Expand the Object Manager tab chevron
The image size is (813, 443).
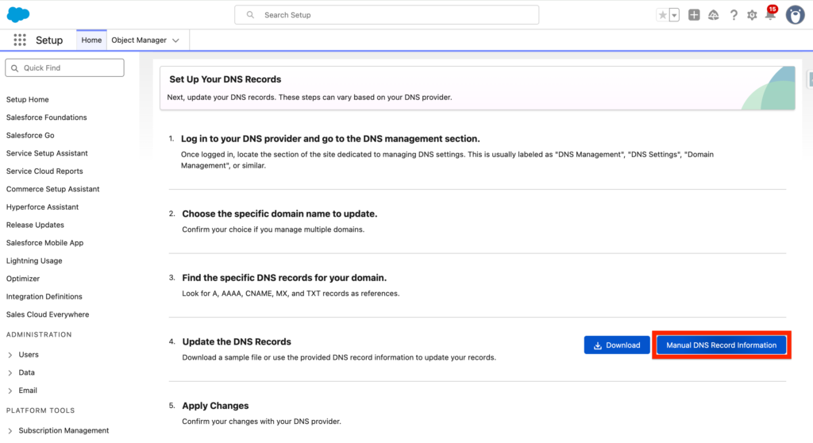tap(176, 40)
